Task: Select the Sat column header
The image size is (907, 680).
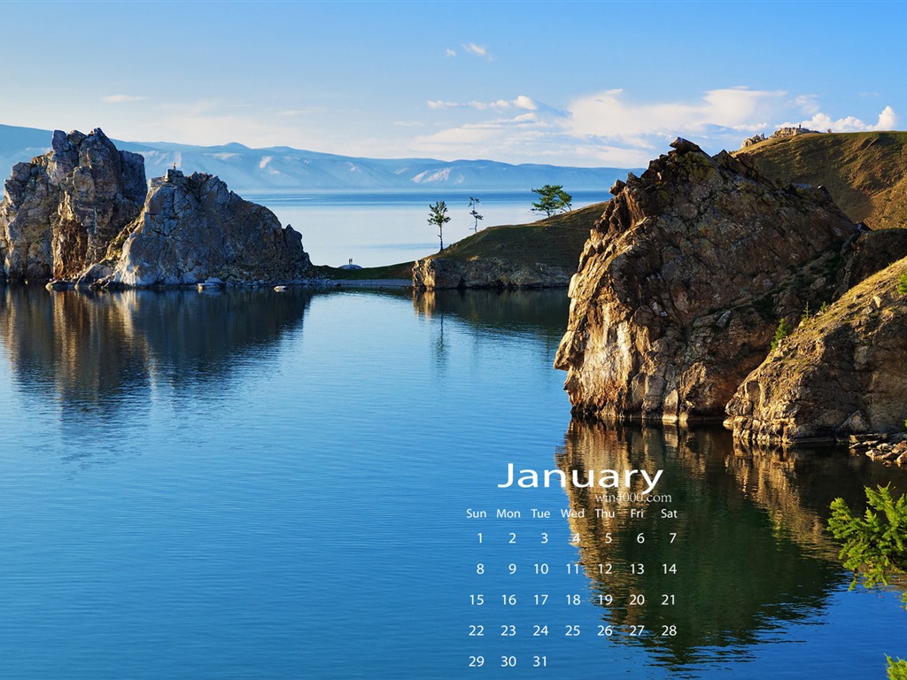Action: [x=669, y=514]
